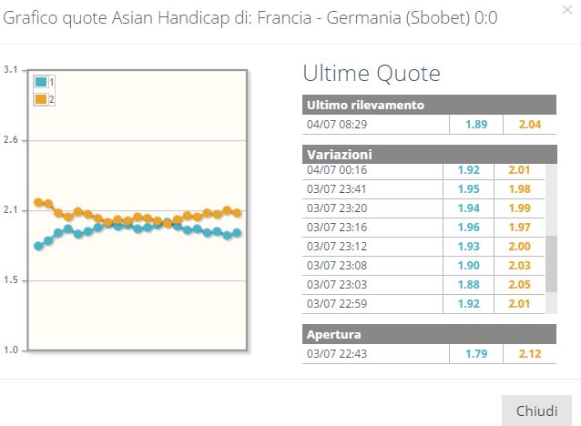Click the opening quote 1.79
Screen dimensions: 581x426
click(476, 354)
